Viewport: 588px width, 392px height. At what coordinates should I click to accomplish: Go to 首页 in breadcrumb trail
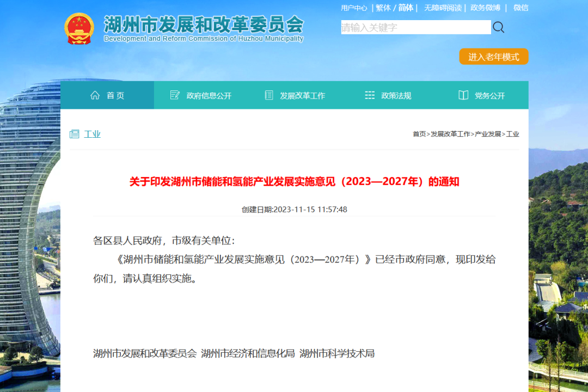[x=419, y=134]
